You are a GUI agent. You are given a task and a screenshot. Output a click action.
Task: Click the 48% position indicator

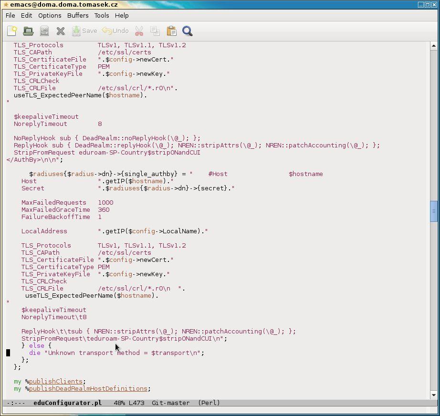click(119, 403)
